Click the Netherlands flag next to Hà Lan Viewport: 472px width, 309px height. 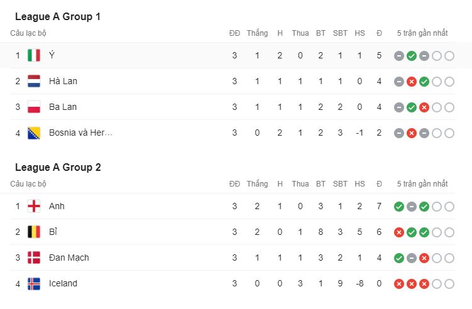point(34,81)
